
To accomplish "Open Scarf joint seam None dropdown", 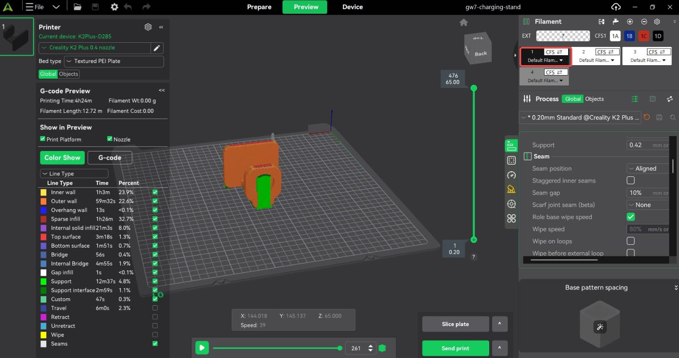I will point(648,205).
